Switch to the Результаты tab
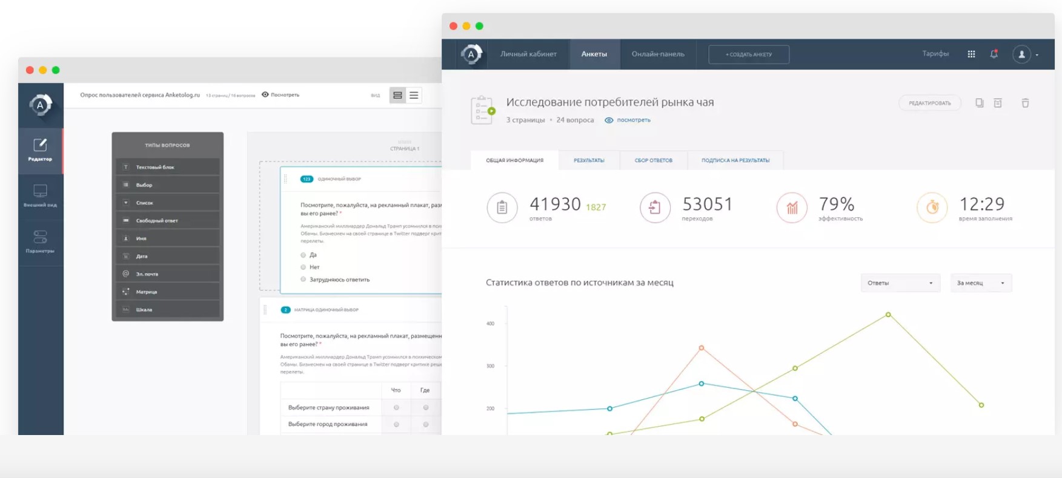 [x=589, y=160]
